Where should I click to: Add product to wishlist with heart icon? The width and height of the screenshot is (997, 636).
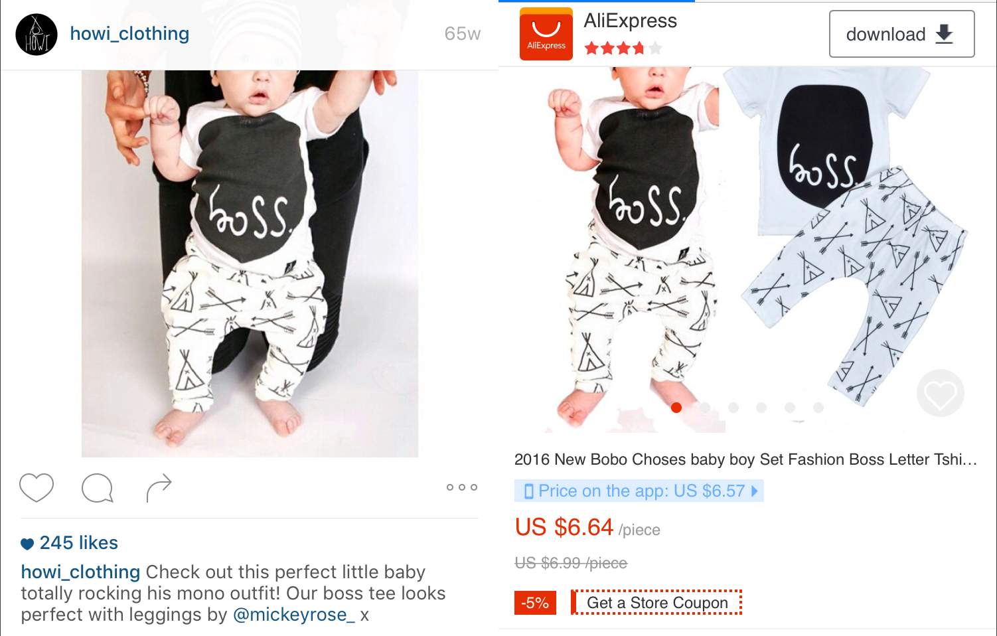(940, 393)
